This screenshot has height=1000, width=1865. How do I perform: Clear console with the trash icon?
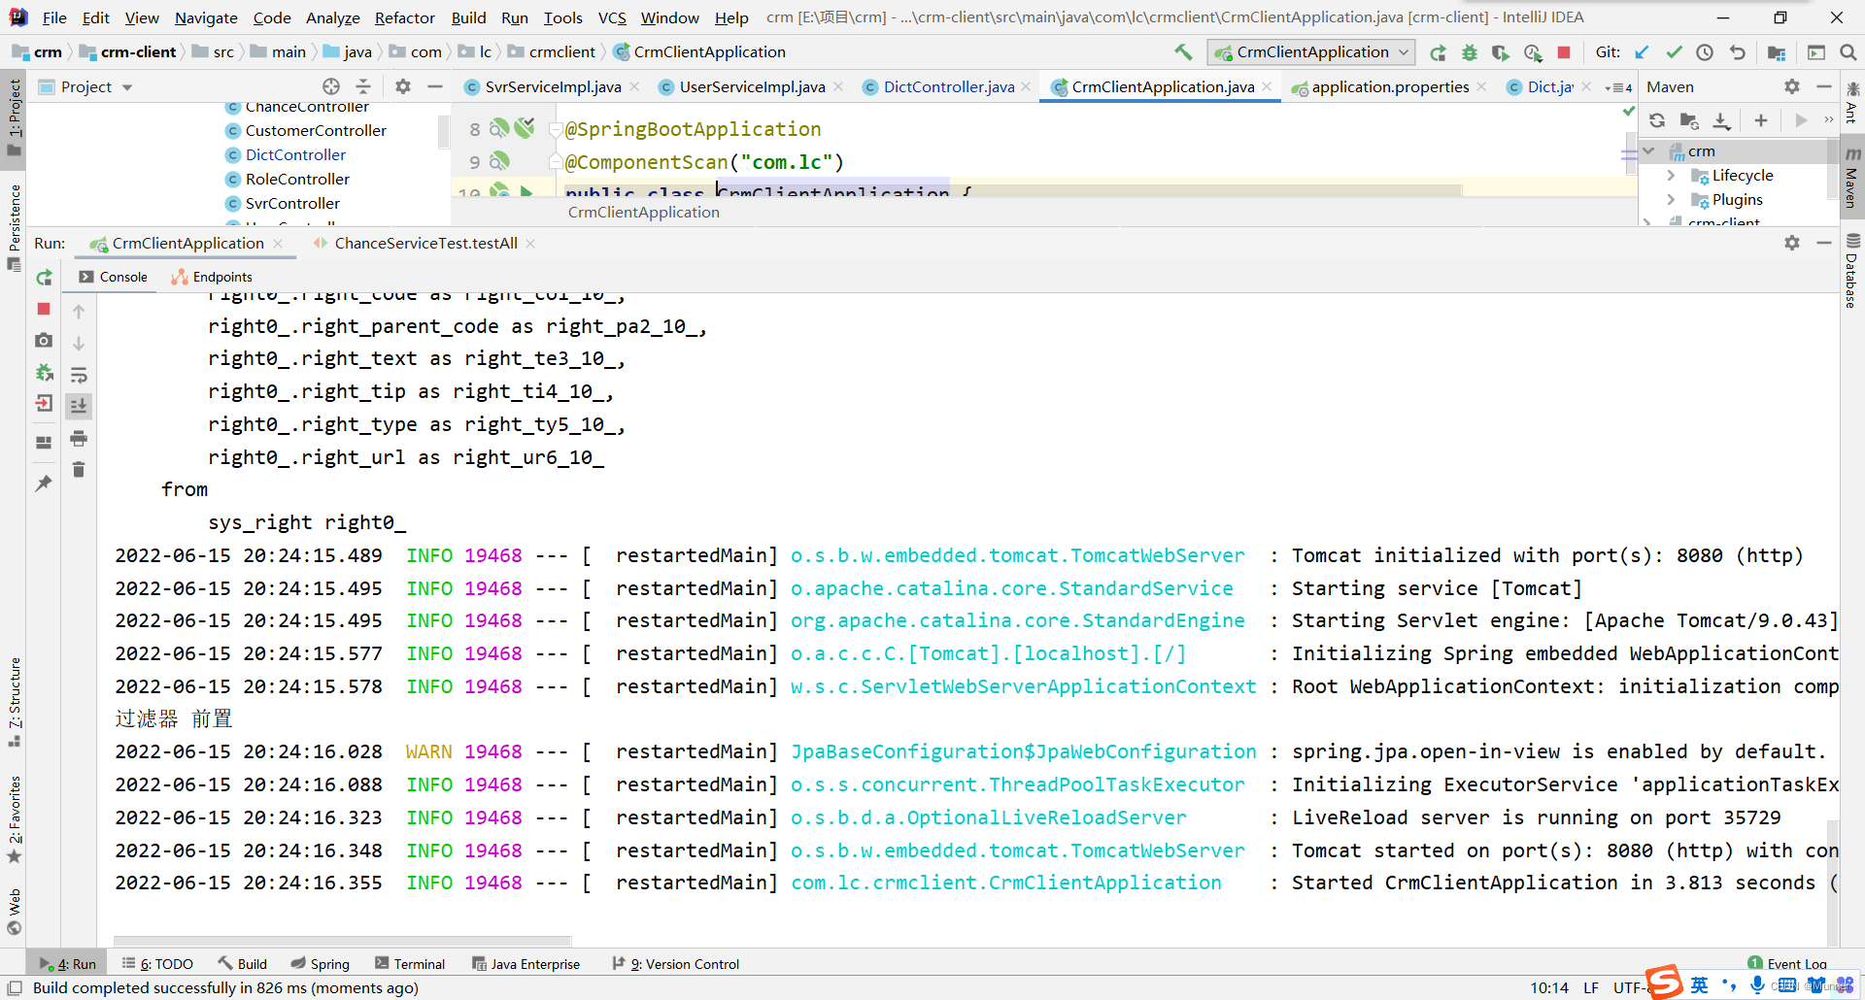point(79,471)
